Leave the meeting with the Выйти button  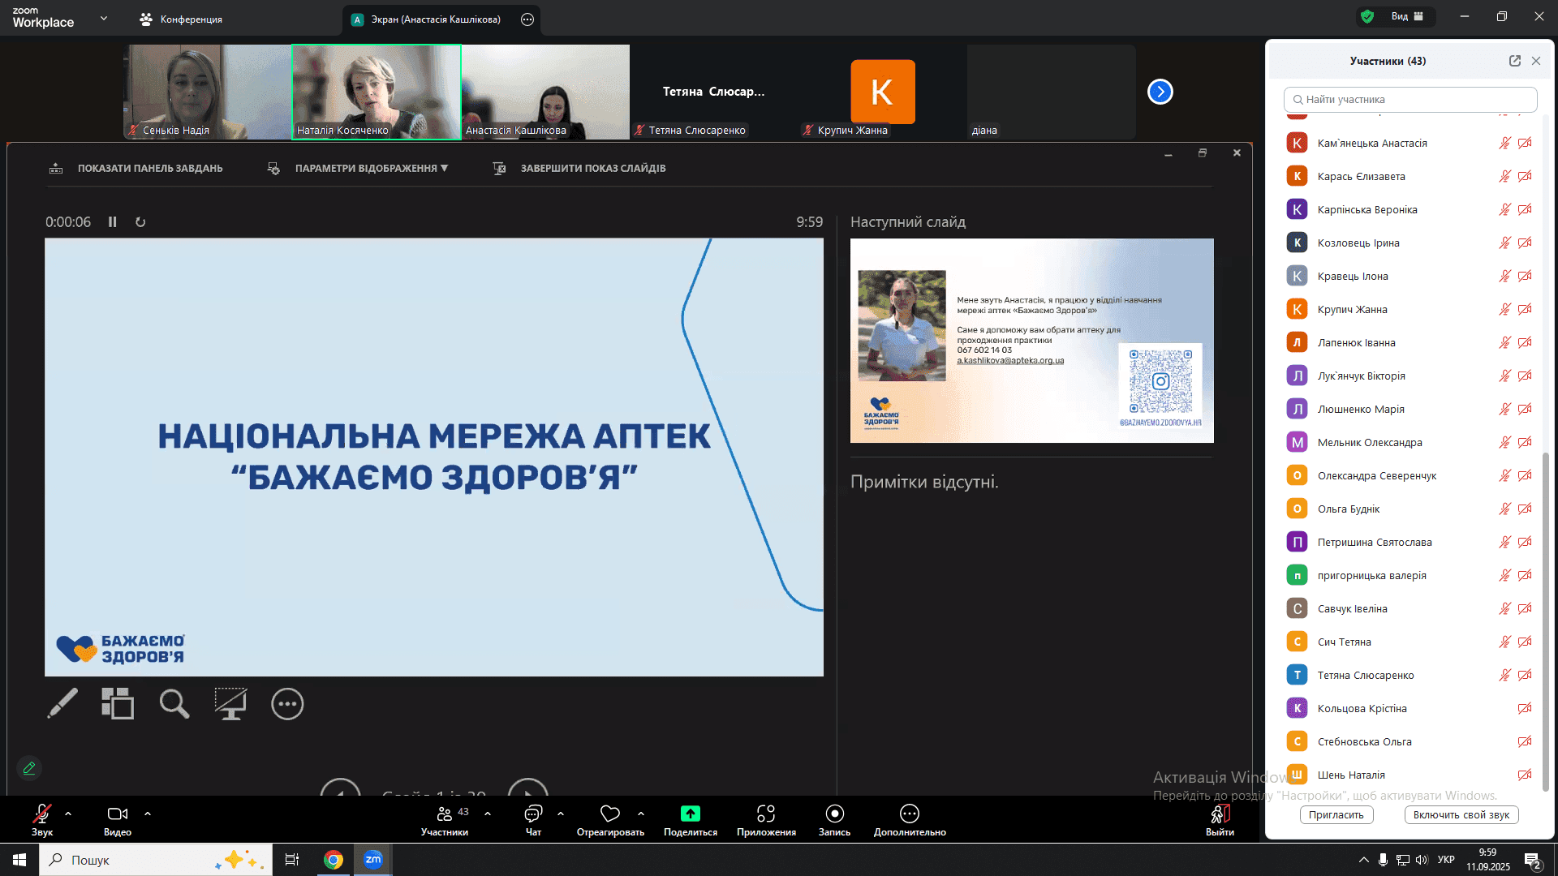(1220, 819)
